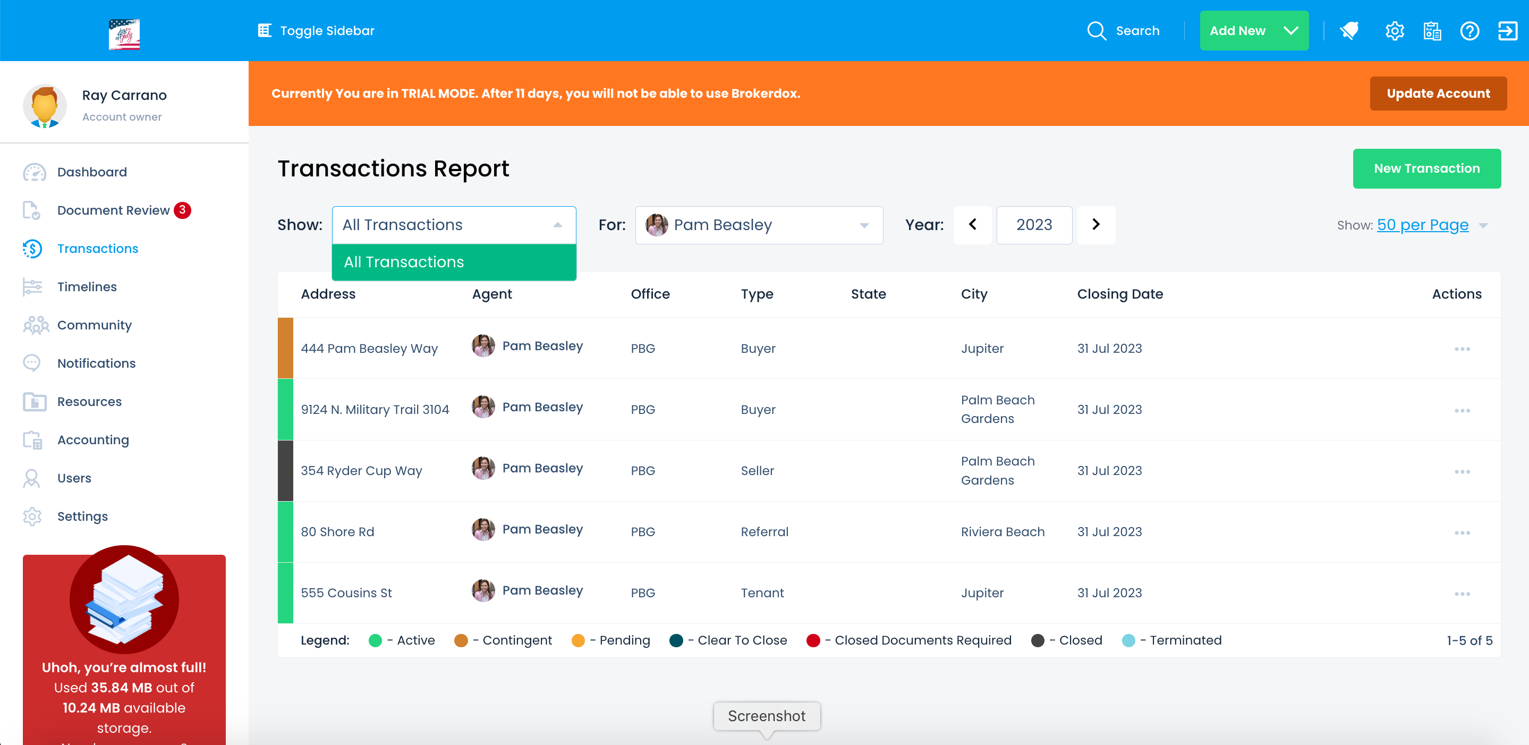Click the notifications bell icon in header
Image resolution: width=1529 pixels, height=745 pixels.
tap(1349, 31)
